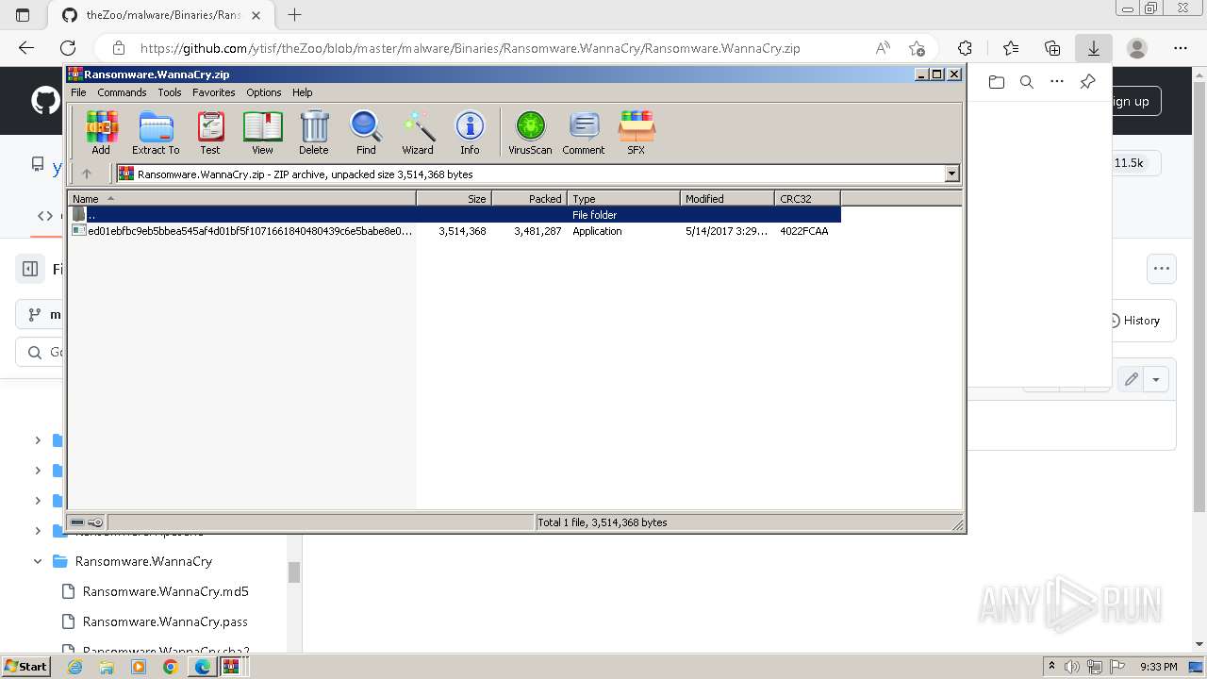The height and width of the screenshot is (679, 1207).
Task: Click the Add icon in WinRAR toolbar
Action: [101, 133]
